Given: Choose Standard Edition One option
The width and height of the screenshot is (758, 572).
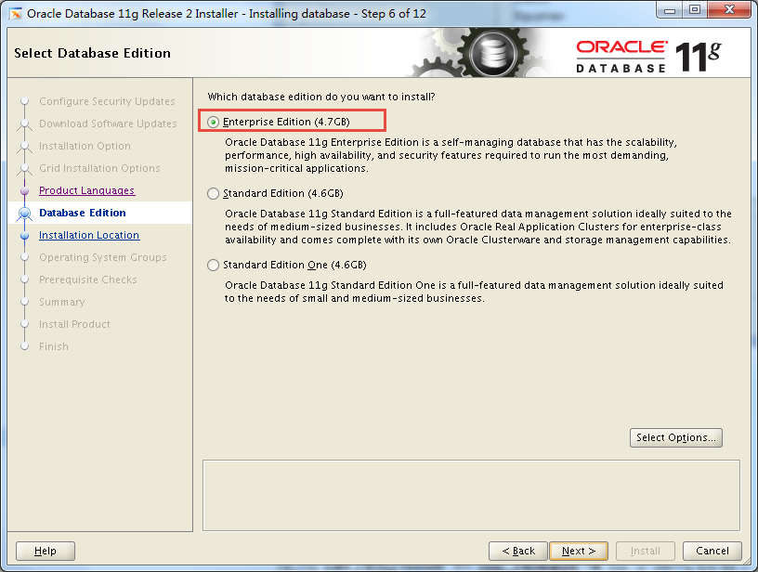Looking at the screenshot, I should pos(213,265).
